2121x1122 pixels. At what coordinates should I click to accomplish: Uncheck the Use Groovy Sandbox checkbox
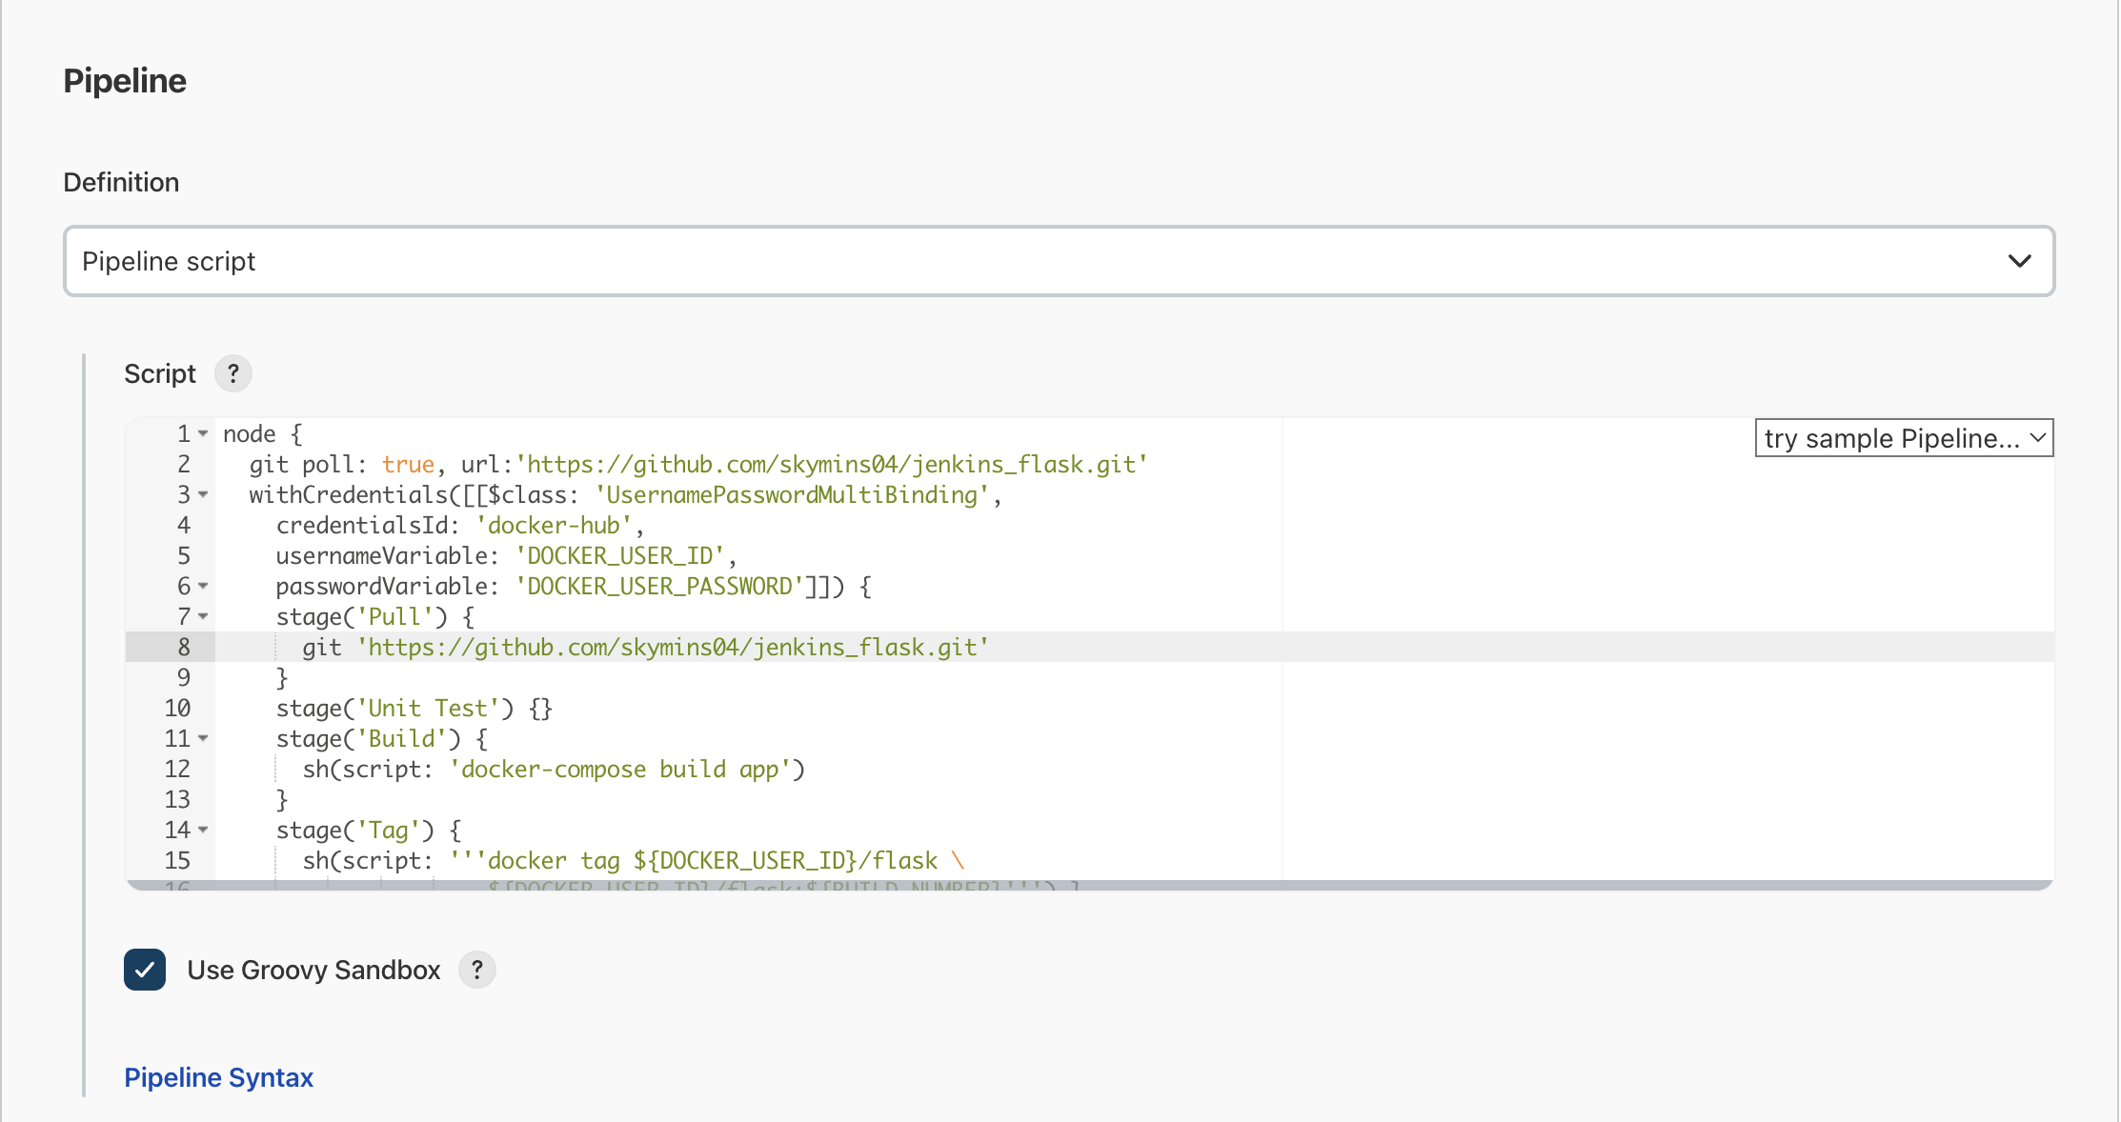coord(145,970)
